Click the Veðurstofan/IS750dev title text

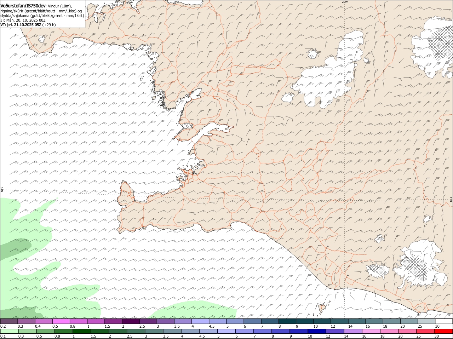click(23, 6)
